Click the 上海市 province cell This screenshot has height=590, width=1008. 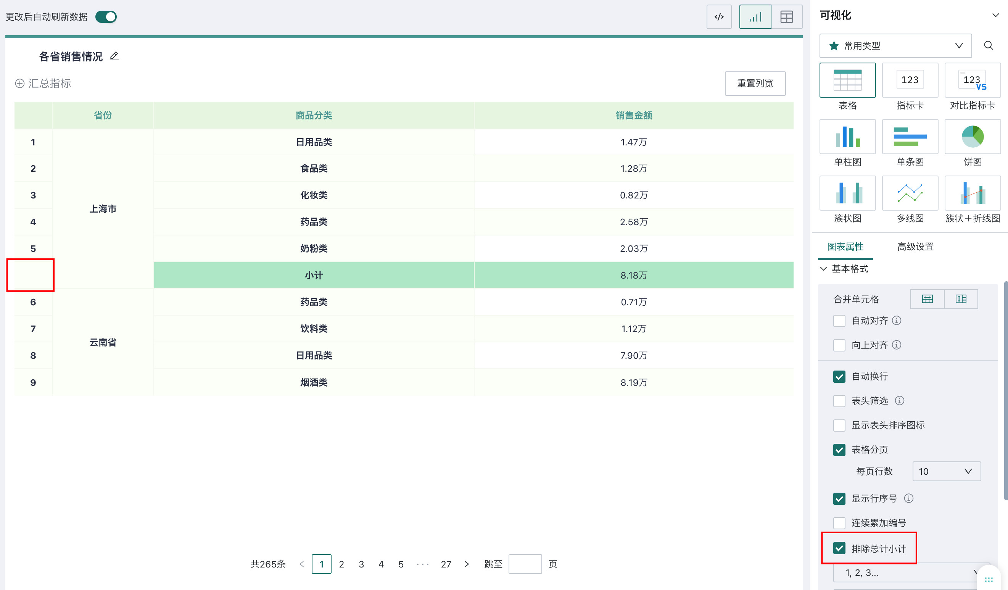click(103, 209)
